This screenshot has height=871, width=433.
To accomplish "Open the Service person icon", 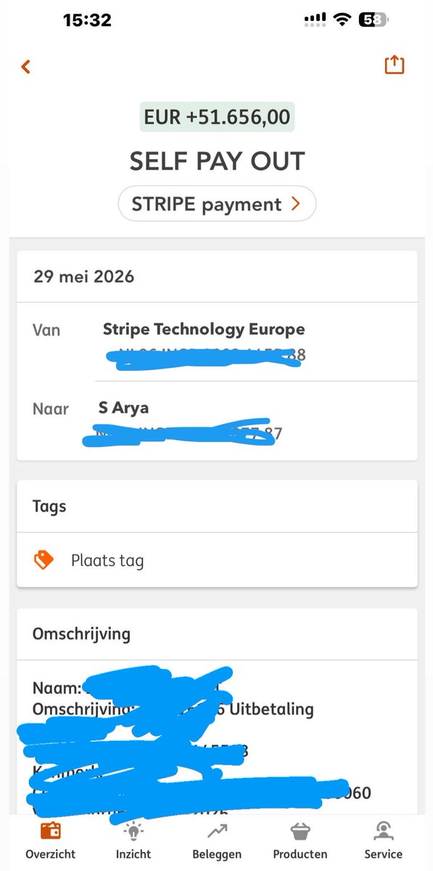I will point(383,830).
